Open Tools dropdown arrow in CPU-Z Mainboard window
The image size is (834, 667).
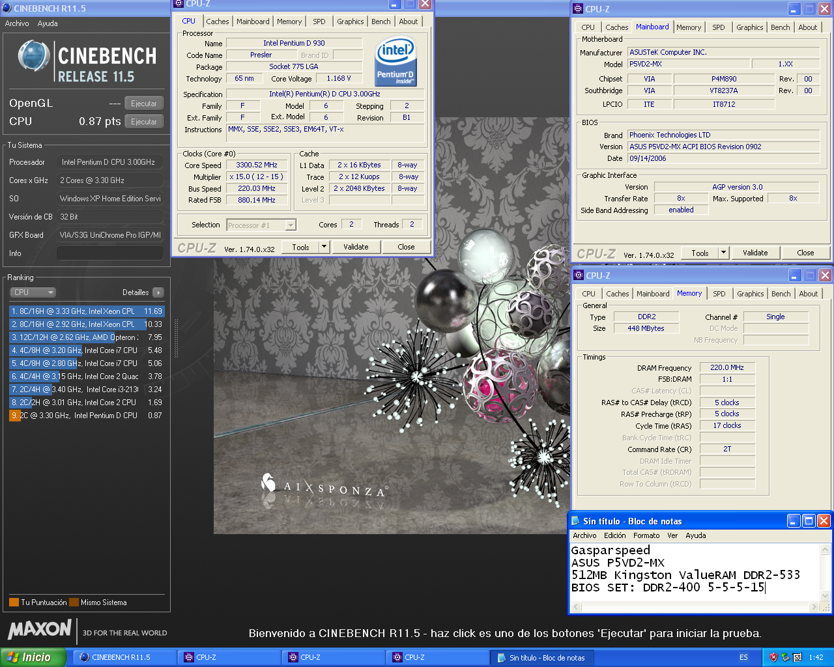coord(723,253)
